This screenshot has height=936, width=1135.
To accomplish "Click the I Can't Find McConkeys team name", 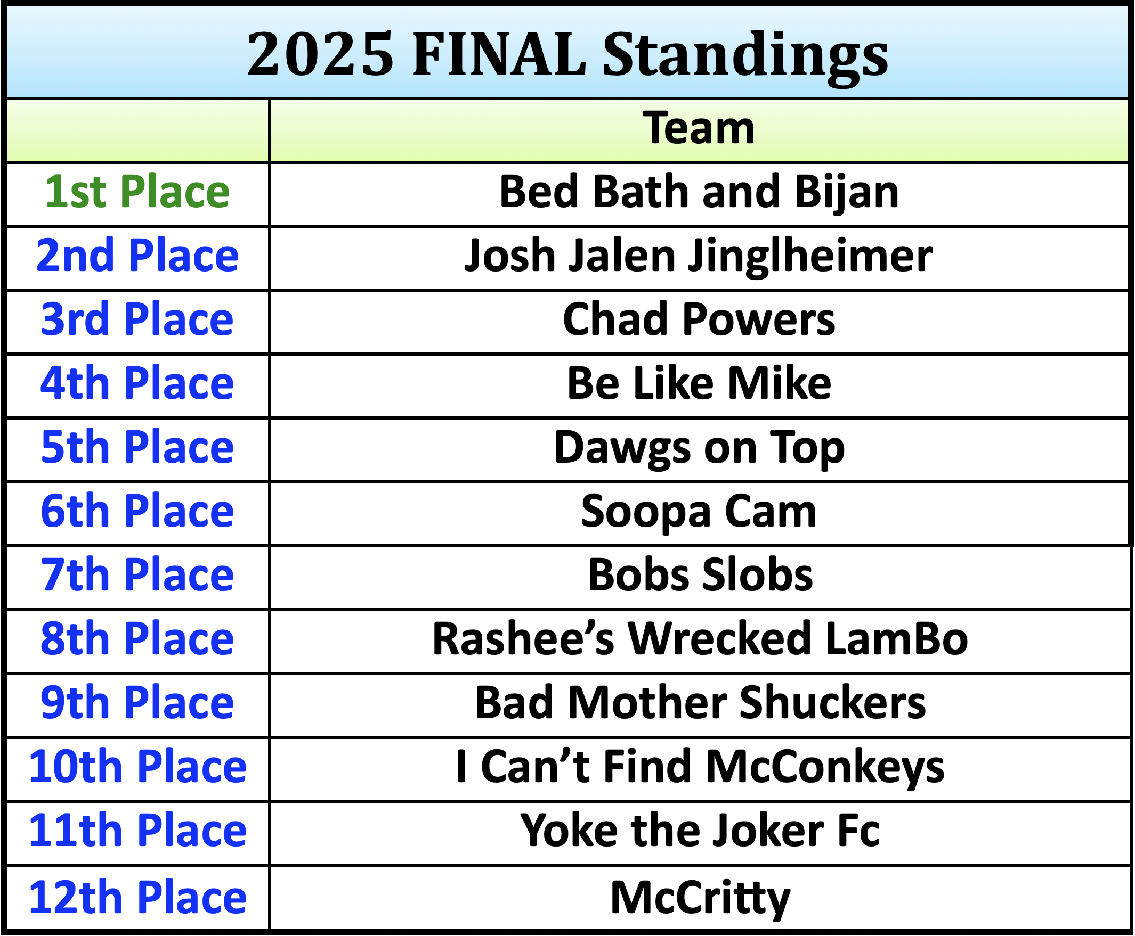I will point(700,766).
